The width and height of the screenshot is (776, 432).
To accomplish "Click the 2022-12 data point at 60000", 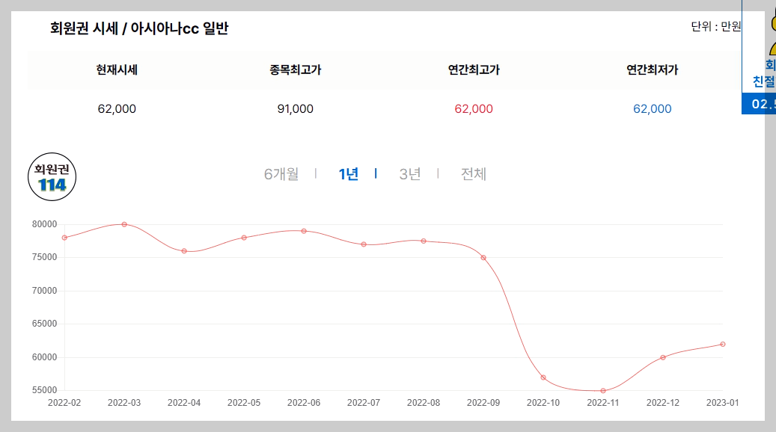I will [663, 357].
